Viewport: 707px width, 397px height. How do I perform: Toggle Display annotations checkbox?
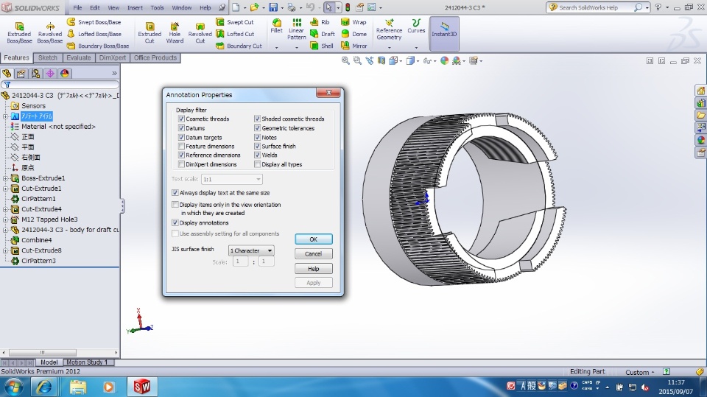175,222
